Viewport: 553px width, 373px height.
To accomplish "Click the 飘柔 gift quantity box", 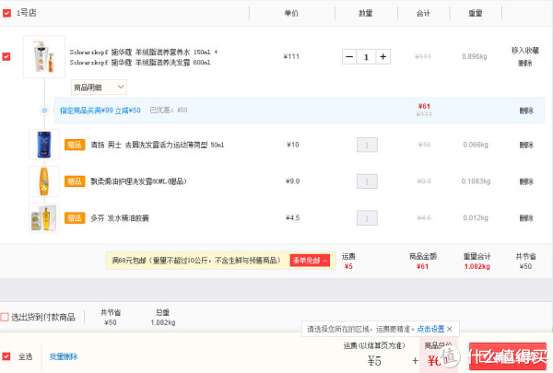I will tap(367, 181).
